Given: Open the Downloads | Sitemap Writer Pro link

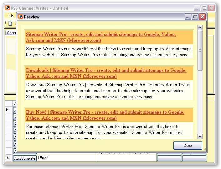Looking at the screenshot, I should (x=106, y=73).
